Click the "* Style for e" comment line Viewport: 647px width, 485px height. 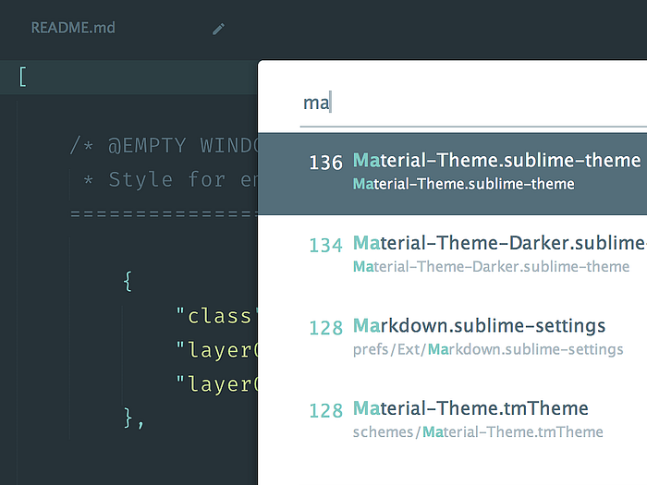pyautogui.click(x=170, y=180)
